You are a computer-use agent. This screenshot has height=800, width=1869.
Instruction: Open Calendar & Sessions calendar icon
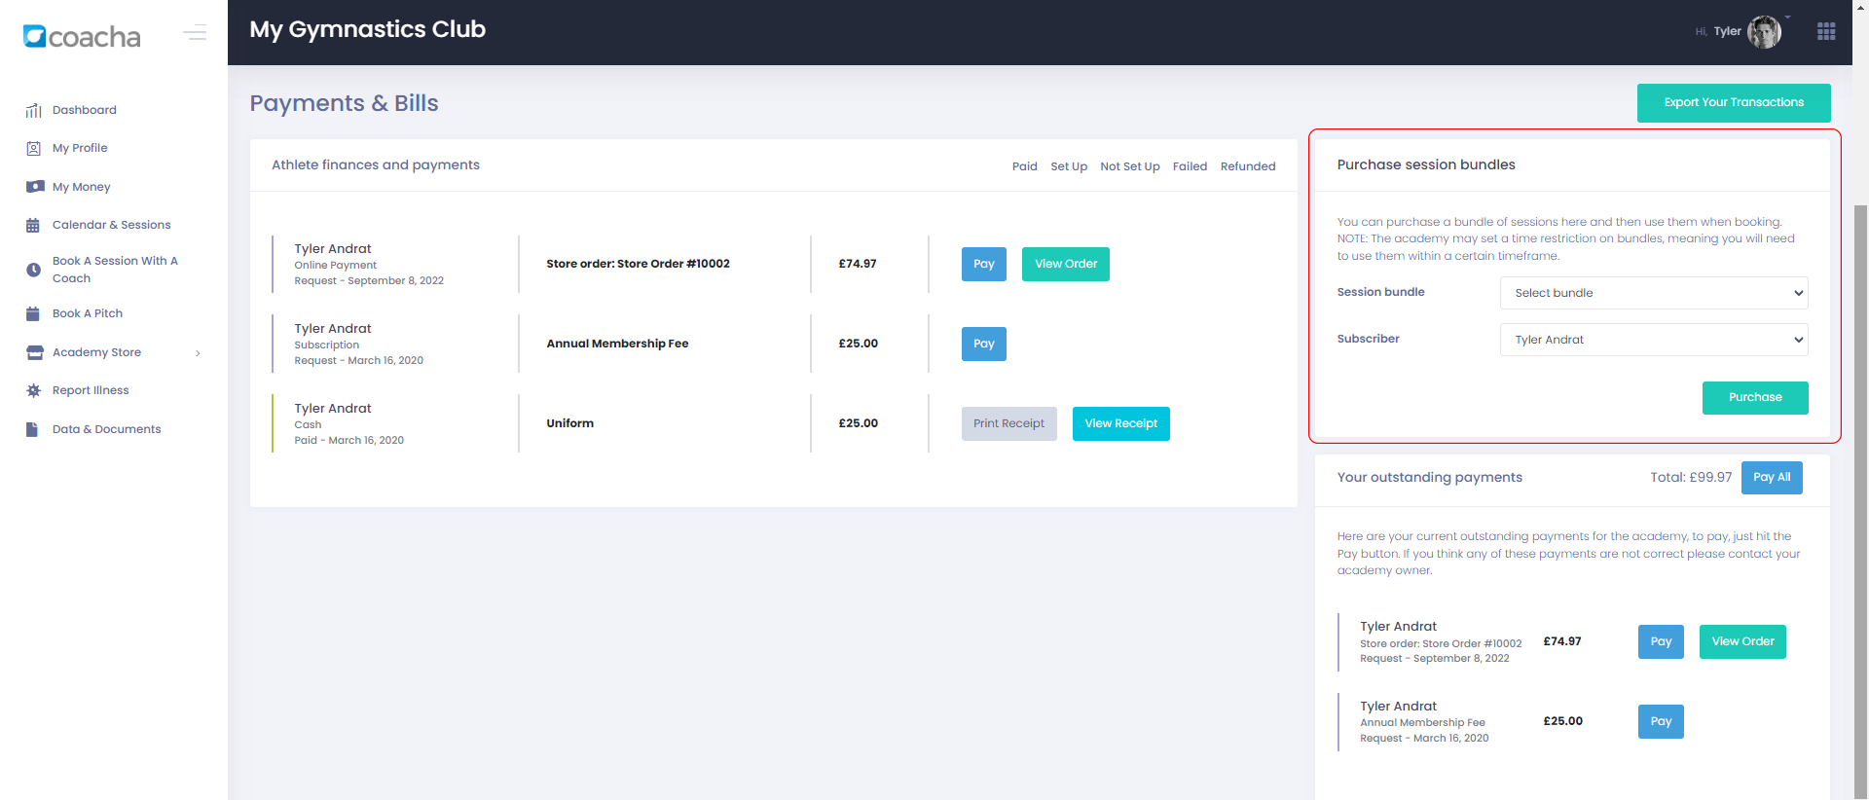coord(33,226)
